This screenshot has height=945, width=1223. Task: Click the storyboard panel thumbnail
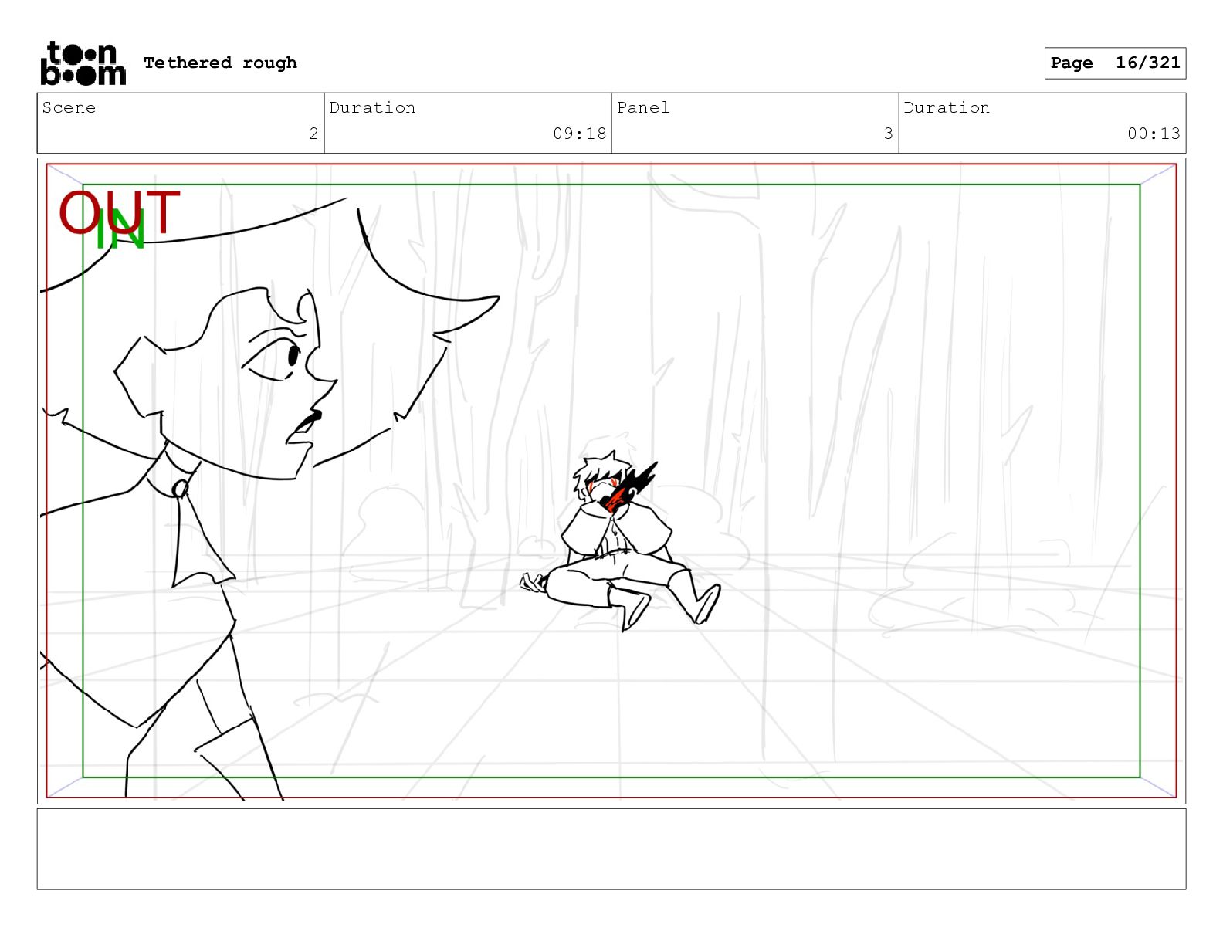click(611, 481)
